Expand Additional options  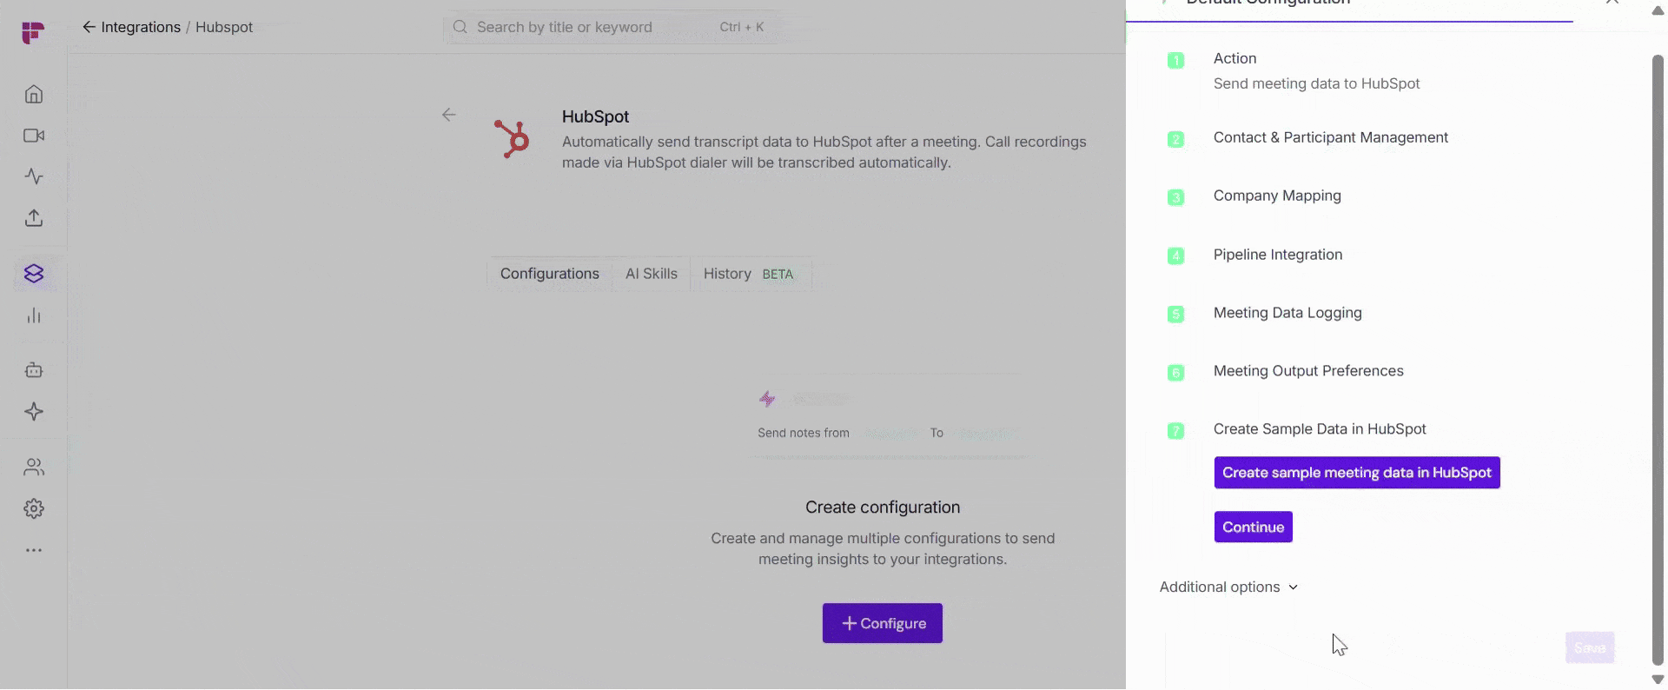click(x=1228, y=587)
